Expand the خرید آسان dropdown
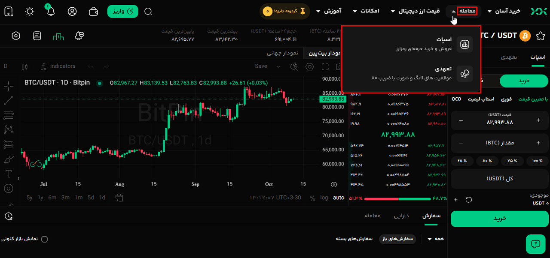The height and width of the screenshot is (258, 550). (504, 11)
